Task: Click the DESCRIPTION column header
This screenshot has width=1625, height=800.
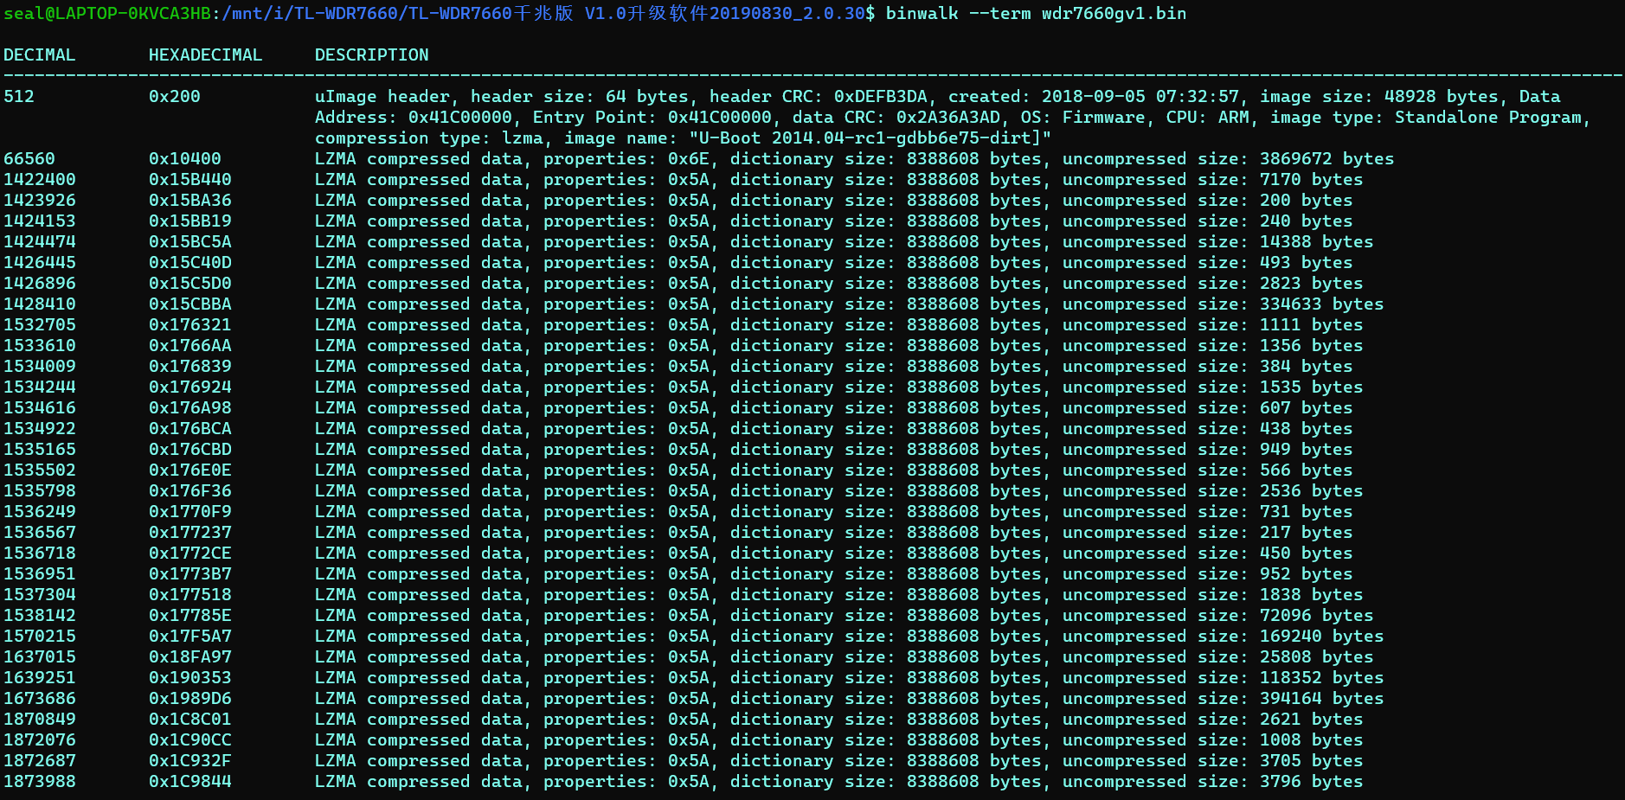Action: pyautogui.click(x=371, y=54)
